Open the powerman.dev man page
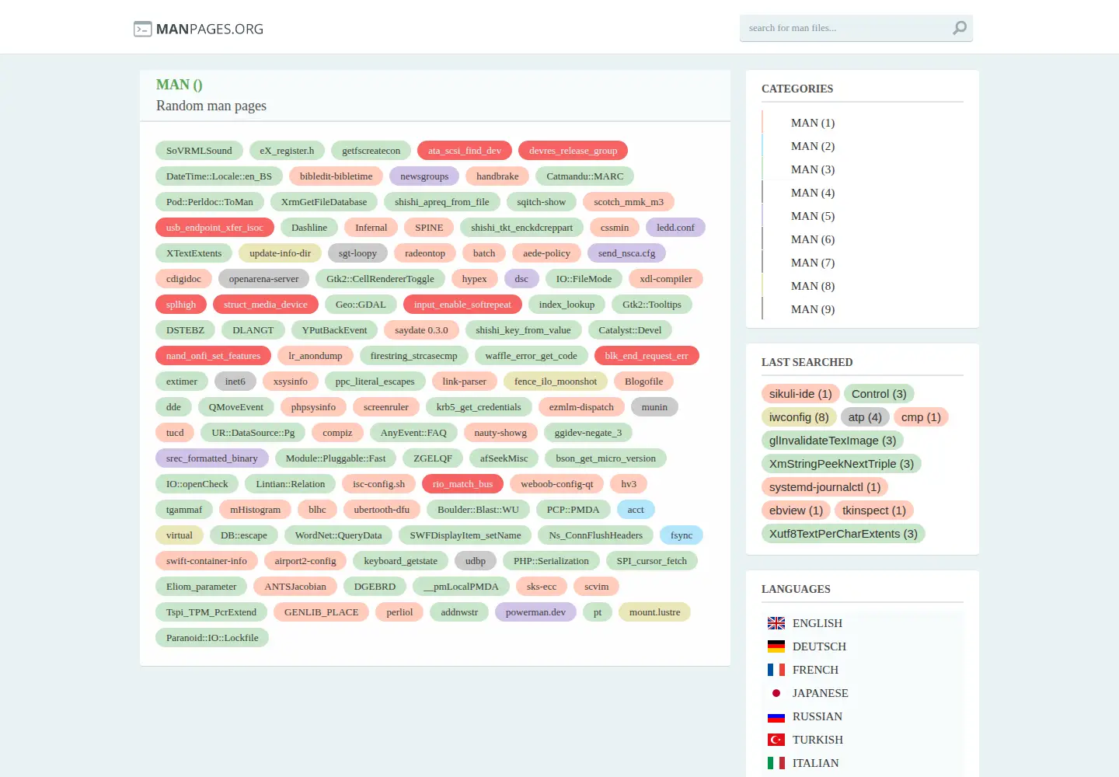This screenshot has width=1119, height=777. [535, 612]
